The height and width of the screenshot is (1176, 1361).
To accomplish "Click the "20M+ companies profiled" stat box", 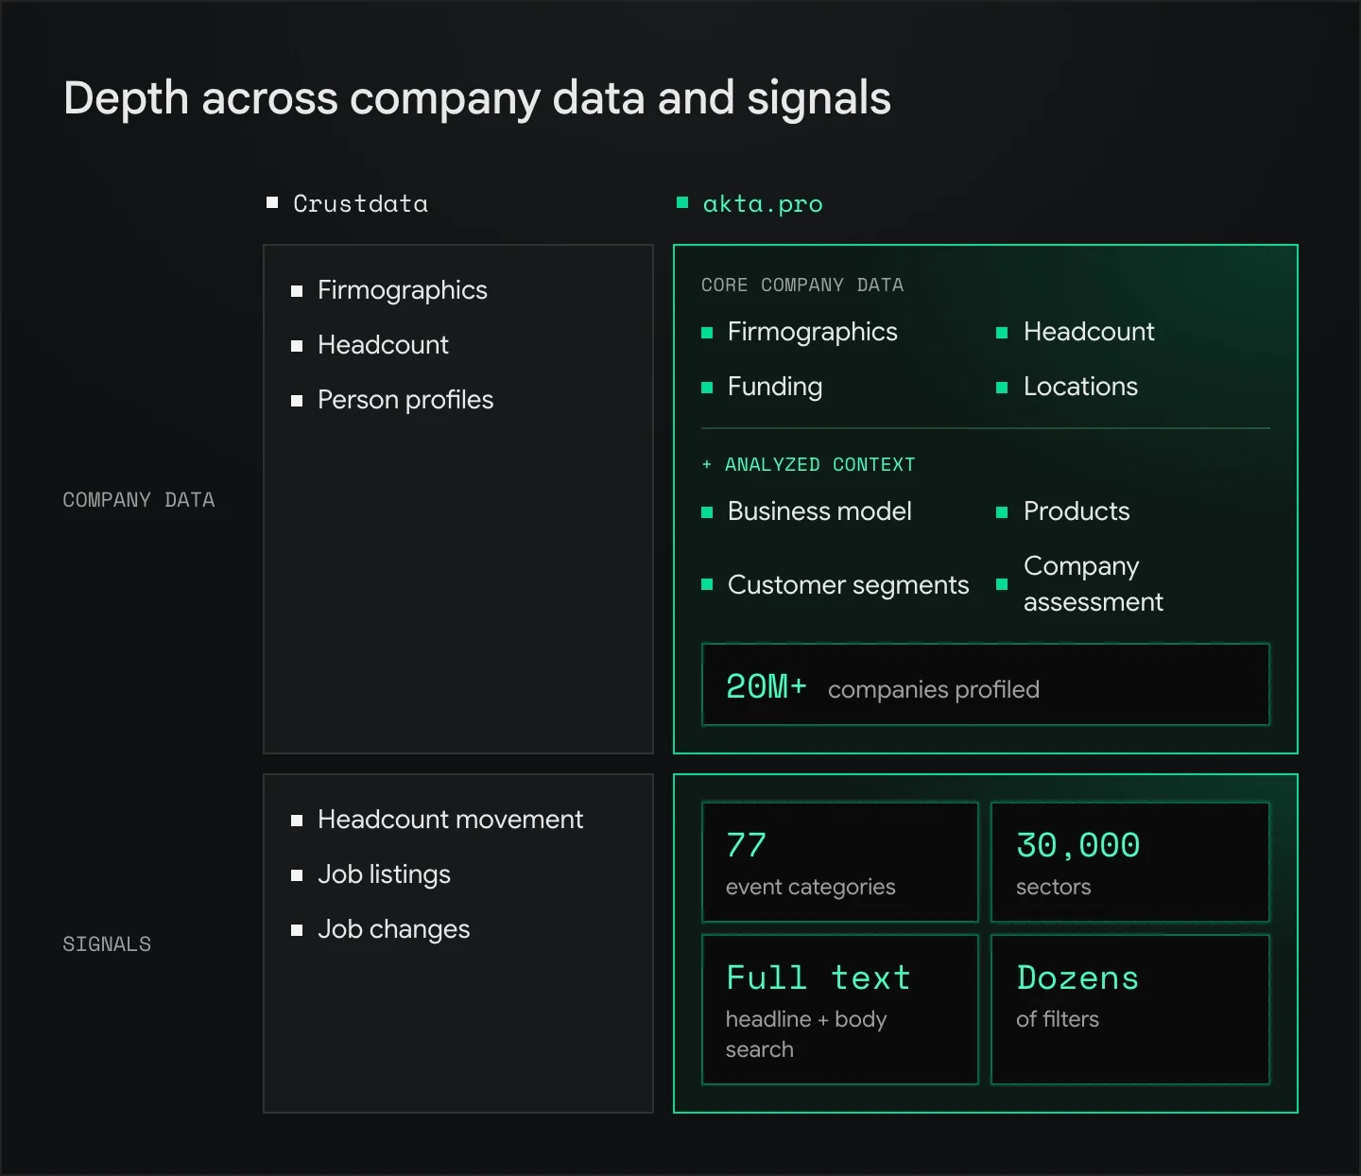I will (x=986, y=685).
